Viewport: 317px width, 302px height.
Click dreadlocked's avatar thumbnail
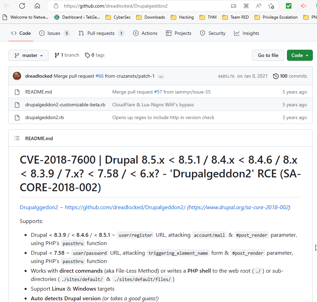point(17,76)
